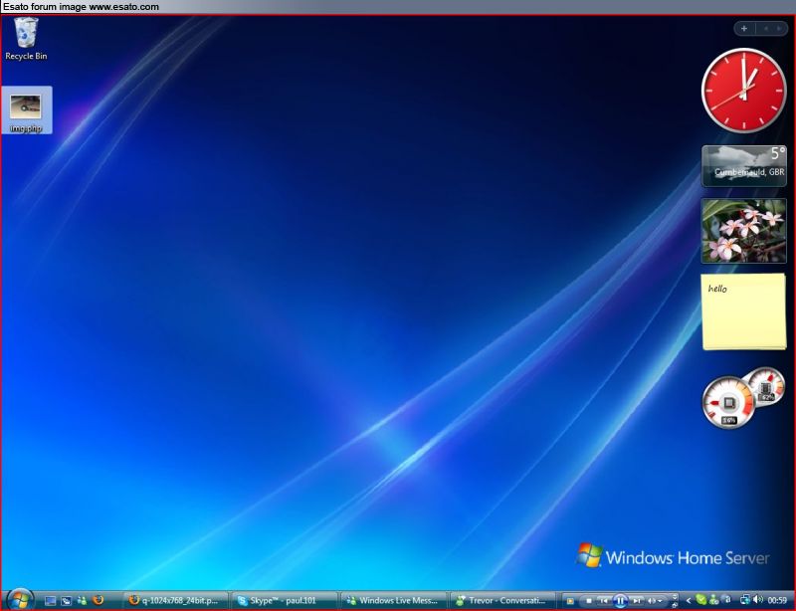Screen dimensions: 796x611
Task: Launch Windows Live Messenger from quick launch
Action: pos(82,600)
